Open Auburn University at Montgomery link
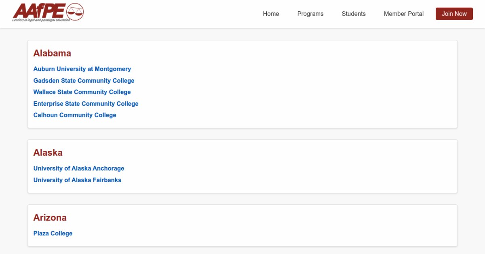The width and height of the screenshot is (485, 254). click(x=82, y=69)
